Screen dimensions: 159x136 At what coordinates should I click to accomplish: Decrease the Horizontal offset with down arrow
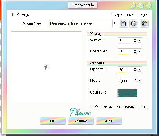(135, 53)
